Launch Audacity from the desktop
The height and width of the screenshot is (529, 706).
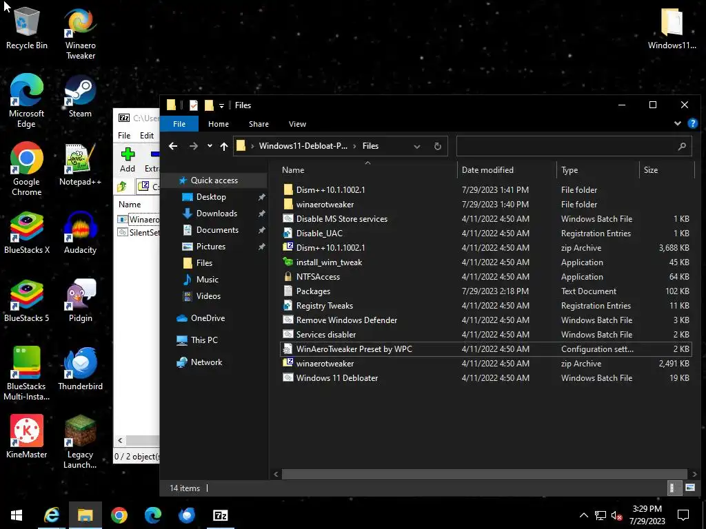(x=80, y=233)
